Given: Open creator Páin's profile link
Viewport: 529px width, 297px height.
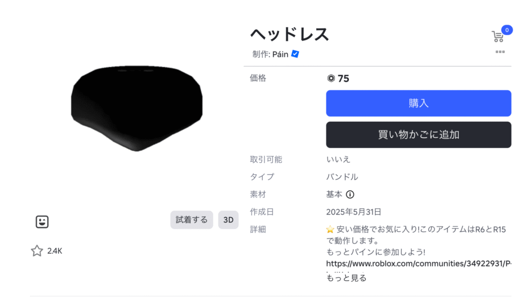Looking at the screenshot, I should [280, 54].
